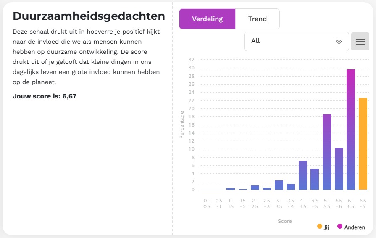Click the chevron arrow in All dropdown

[x=339, y=41]
